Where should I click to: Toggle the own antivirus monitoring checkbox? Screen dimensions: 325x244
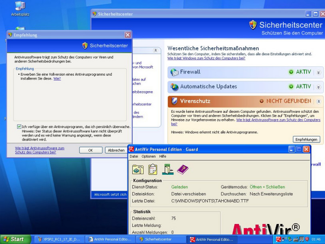tap(19, 127)
